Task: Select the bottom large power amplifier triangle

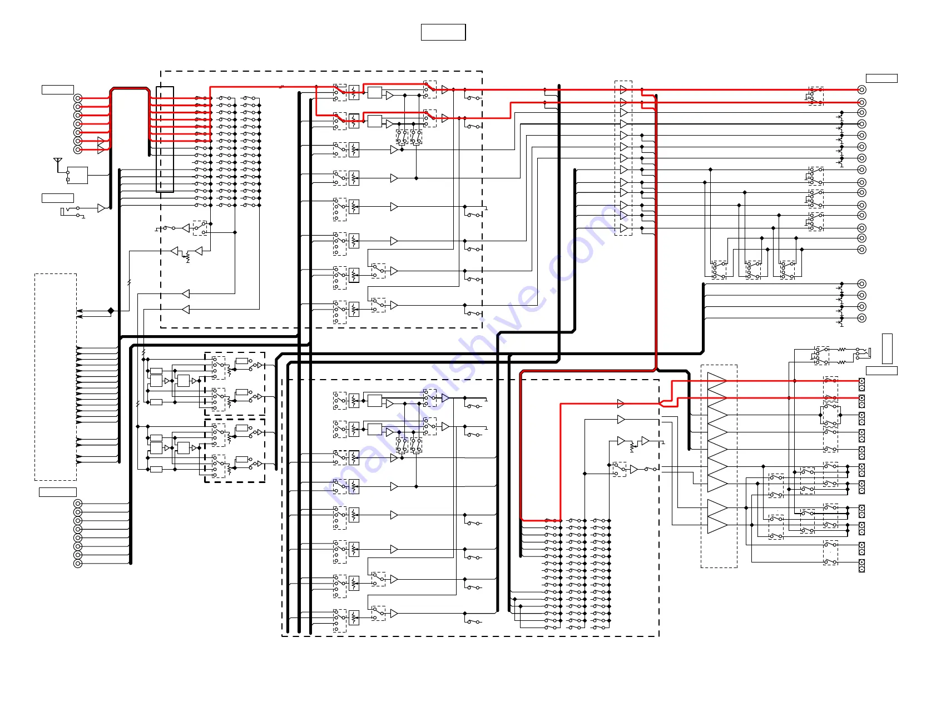Action: pyautogui.click(x=717, y=525)
